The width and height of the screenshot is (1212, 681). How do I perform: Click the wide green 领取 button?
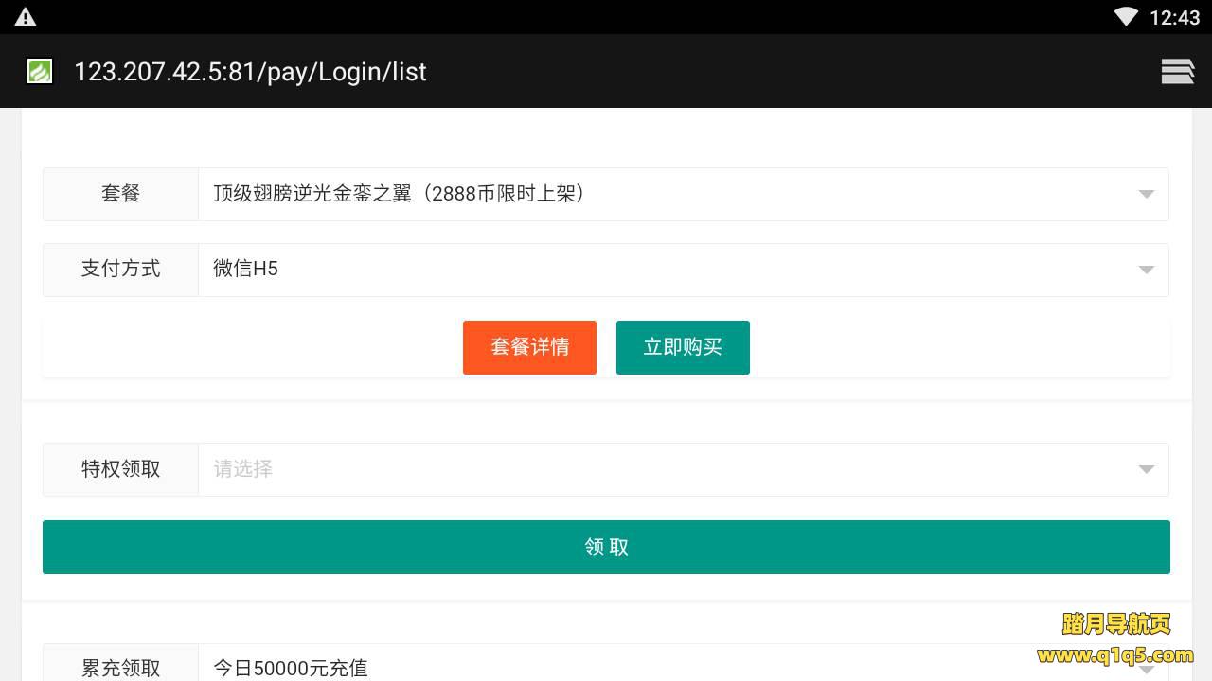[606, 547]
